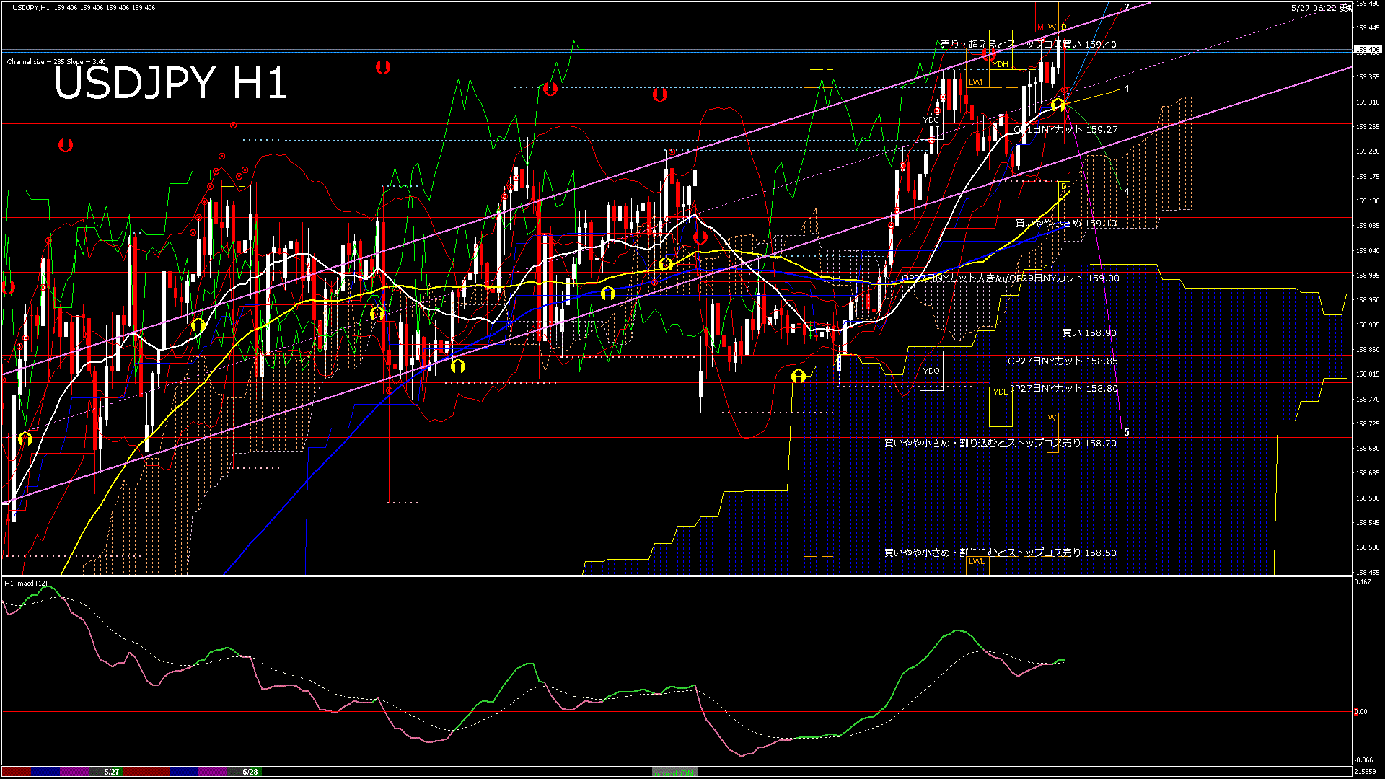Screen dimensions: 1385x779
Task: Select the OP27日NYカット 158.80 label
Action: 1064,389
